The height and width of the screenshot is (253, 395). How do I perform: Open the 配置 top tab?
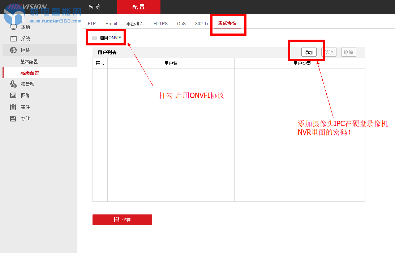[x=138, y=7]
